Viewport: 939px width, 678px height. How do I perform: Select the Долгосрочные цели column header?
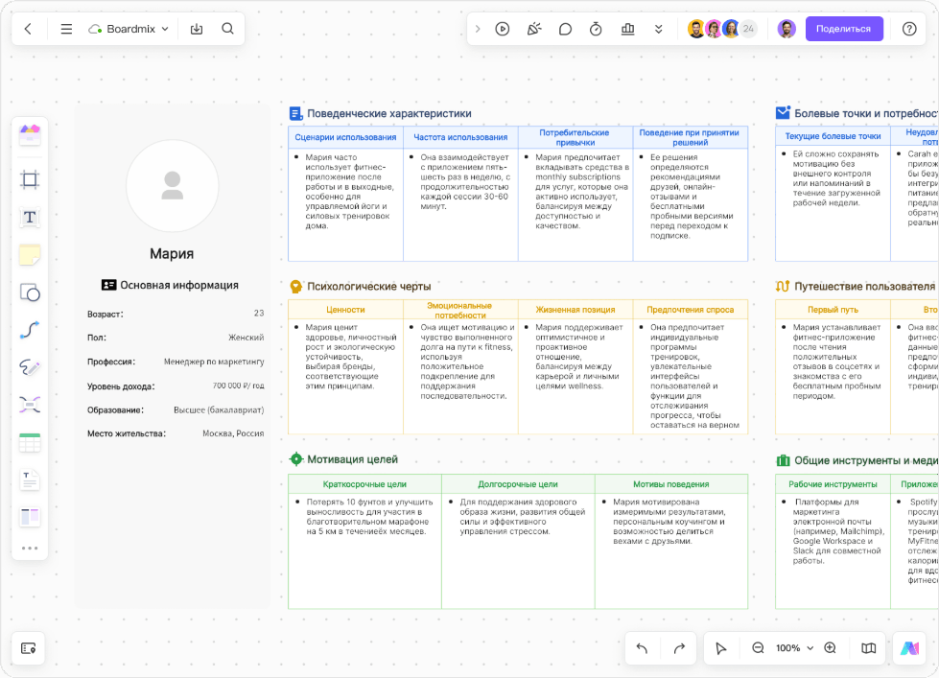(518, 484)
